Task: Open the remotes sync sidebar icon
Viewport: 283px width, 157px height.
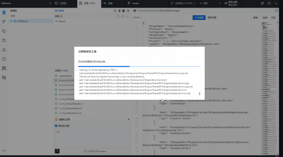Action: coord(4,50)
